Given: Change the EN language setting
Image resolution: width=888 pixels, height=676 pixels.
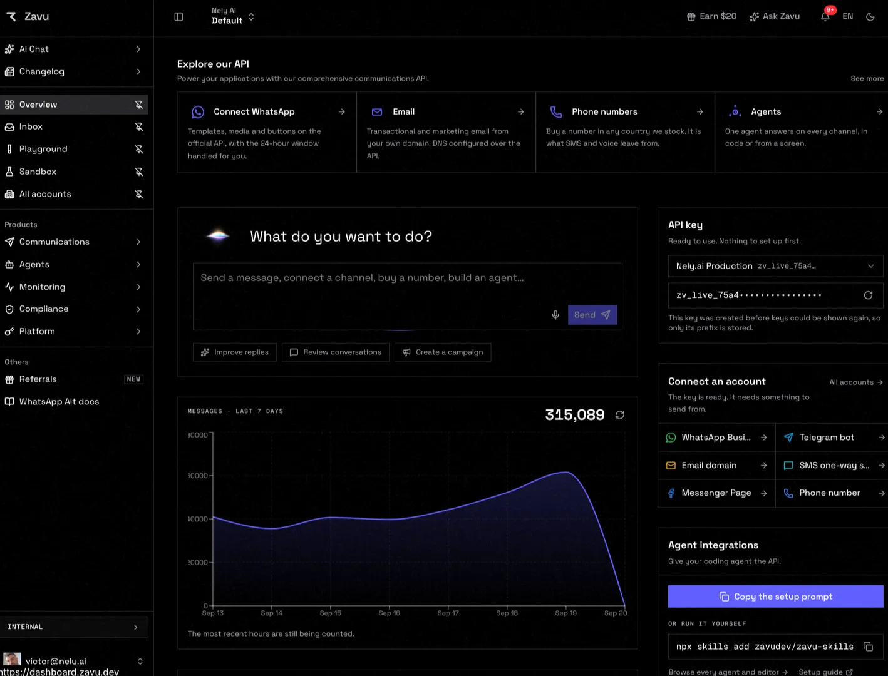Looking at the screenshot, I should [x=848, y=16].
